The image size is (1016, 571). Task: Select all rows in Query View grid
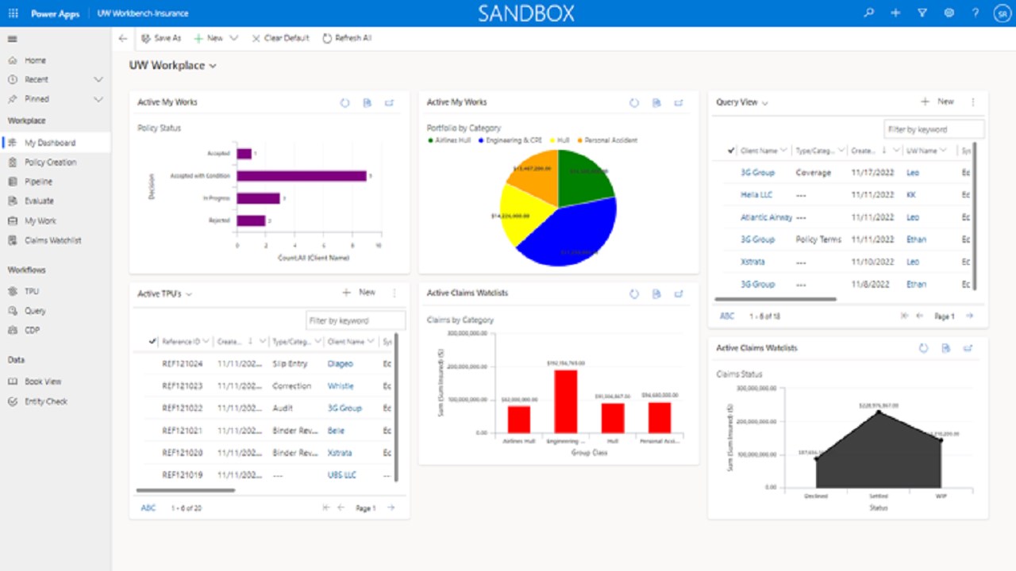730,150
